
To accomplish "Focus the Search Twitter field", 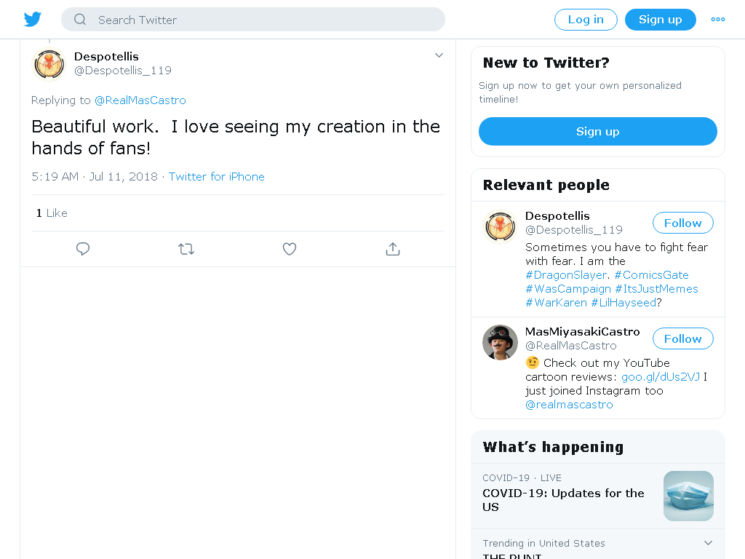I will pyautogui.click(x=253, y=20).
